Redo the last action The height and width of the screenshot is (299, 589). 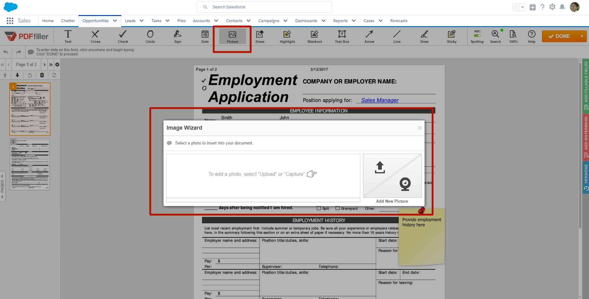pos(19,52)
